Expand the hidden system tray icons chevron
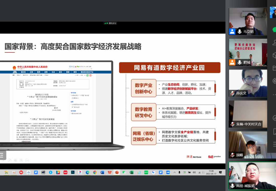 click(175, 172)
